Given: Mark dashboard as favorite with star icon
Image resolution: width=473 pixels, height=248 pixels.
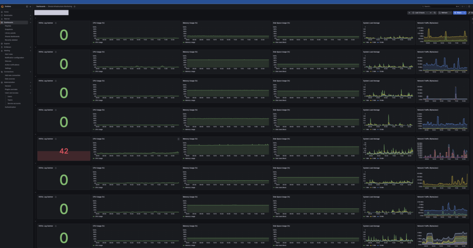Looking at the screenshot, I should [x=74, y=6].
